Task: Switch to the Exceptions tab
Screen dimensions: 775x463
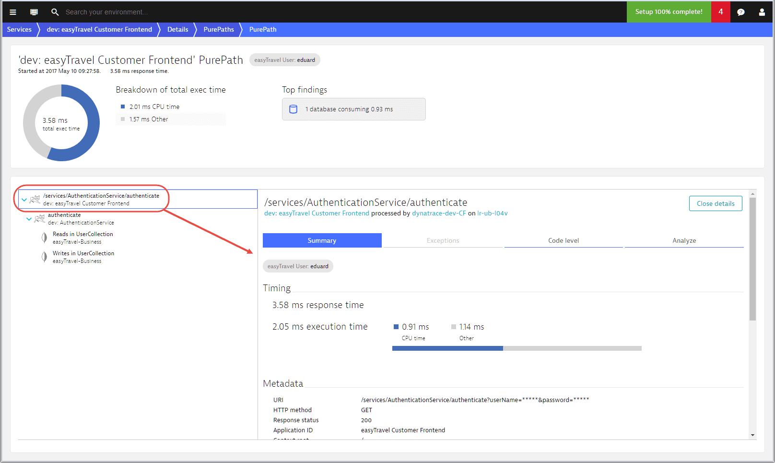Action: click(x=443, y=240)
